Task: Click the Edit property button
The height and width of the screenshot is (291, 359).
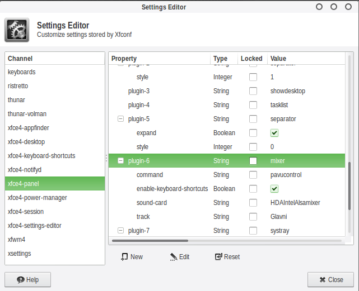Action: coord(180,257)
